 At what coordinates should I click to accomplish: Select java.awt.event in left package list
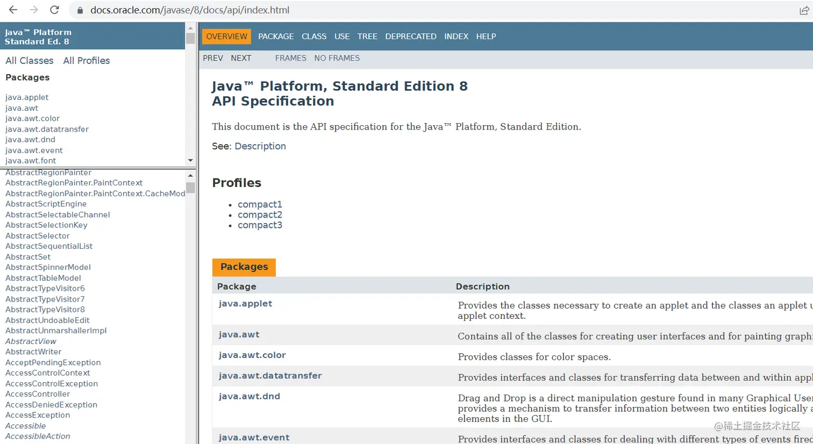[x=34, y=151]
